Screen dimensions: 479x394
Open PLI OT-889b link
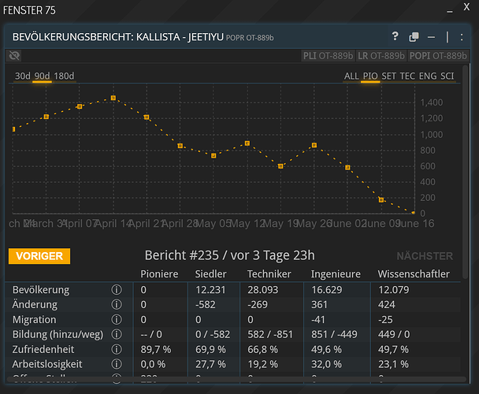(328, 56)
